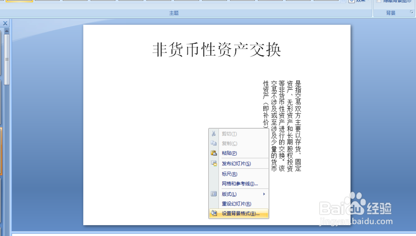Viewport: 416px width, 236px height.
Task: Open 版式(L) menu entry
Action: click(238, 194)
